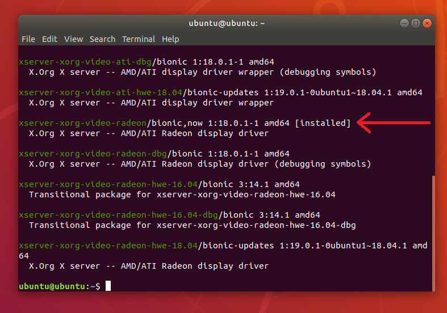The image size is (447, 313).
Task: Click the green name xserver-xorg-video-radeon/bionic,now
Action: pyautogui.click(x=82, y=123)
